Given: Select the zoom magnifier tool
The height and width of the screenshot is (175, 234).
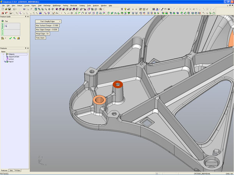Looking at the screenshot, I should [46, 9].
